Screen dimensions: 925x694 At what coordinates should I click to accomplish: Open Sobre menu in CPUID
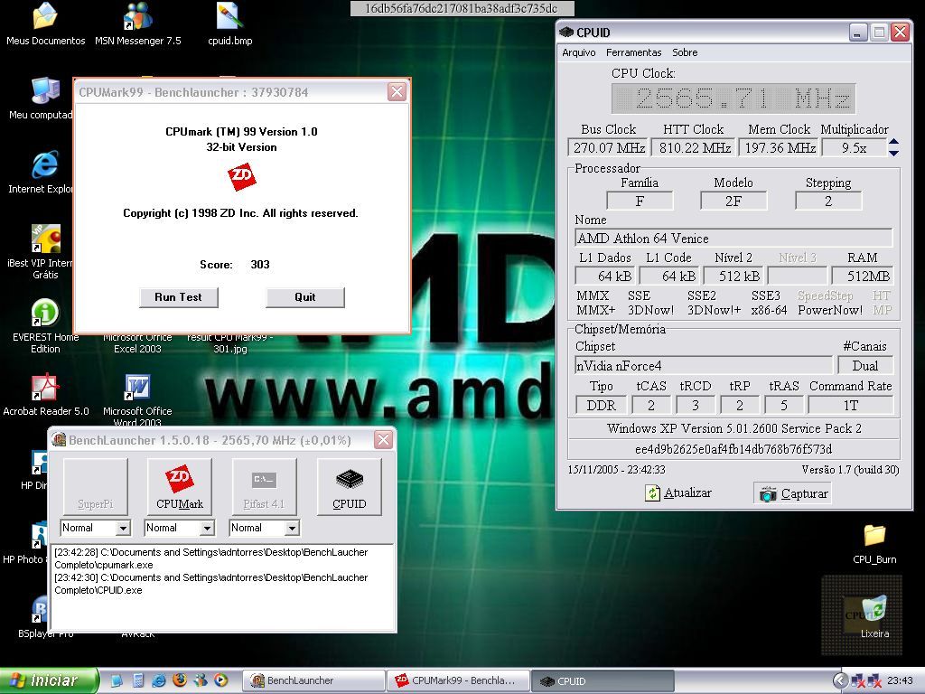click(x=685, y=52)
